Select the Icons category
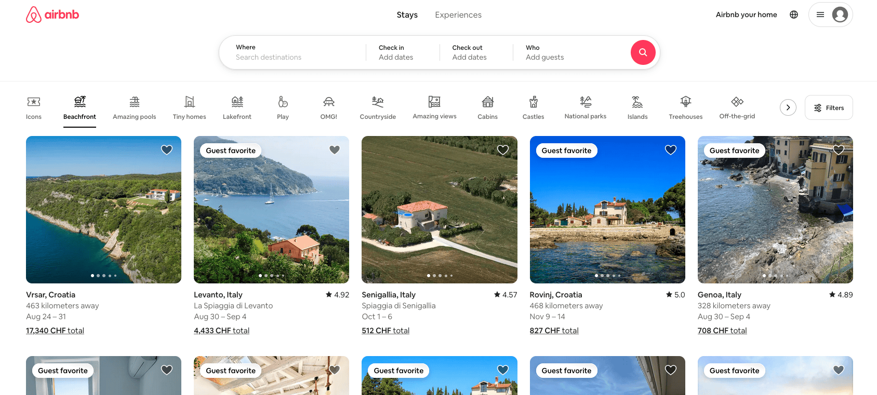 pos(34,108)
